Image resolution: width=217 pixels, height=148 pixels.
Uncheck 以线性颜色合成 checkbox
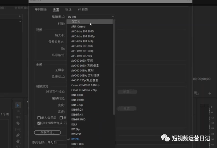coord(39,123)
